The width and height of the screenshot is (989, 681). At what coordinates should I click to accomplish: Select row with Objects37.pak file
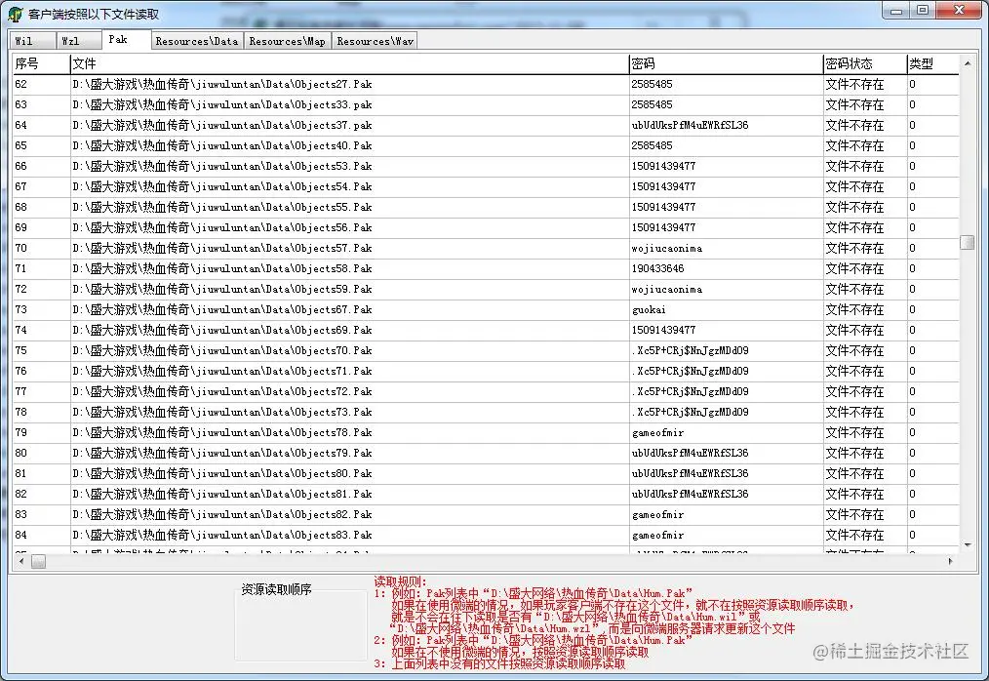pos(486,125)
